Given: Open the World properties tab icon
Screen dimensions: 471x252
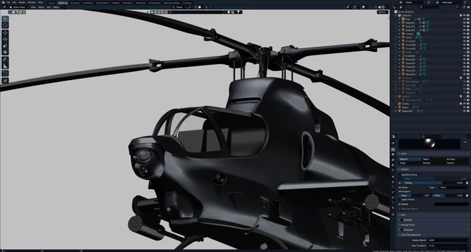Looking at the screenshot, I should click(393, 171).
